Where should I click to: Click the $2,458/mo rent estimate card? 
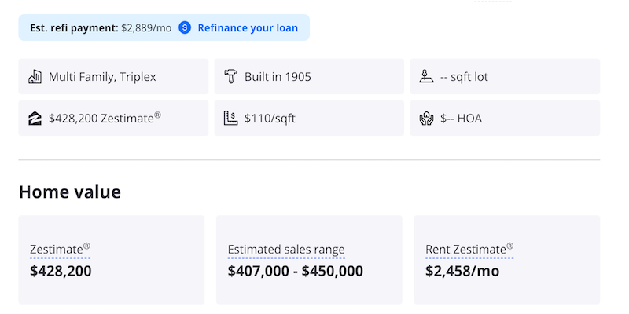pos(507,260)
